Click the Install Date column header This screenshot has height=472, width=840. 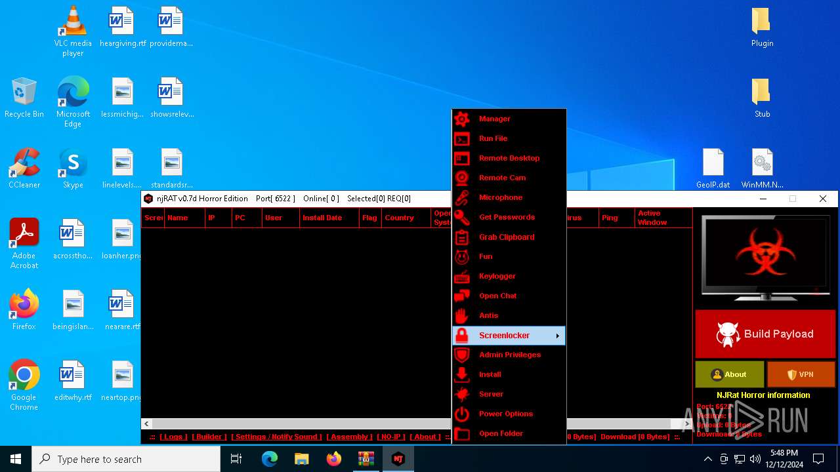click(x=329, y=218)
